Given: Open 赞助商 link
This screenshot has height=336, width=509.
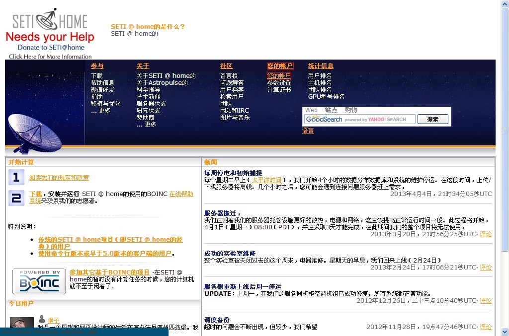Looking at the screenshot, I should (x=146, y=118).
